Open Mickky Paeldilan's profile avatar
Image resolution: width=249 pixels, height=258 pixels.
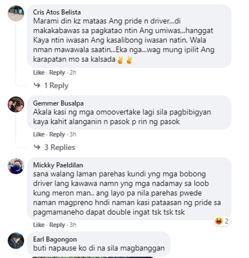[x=16, y=166]
